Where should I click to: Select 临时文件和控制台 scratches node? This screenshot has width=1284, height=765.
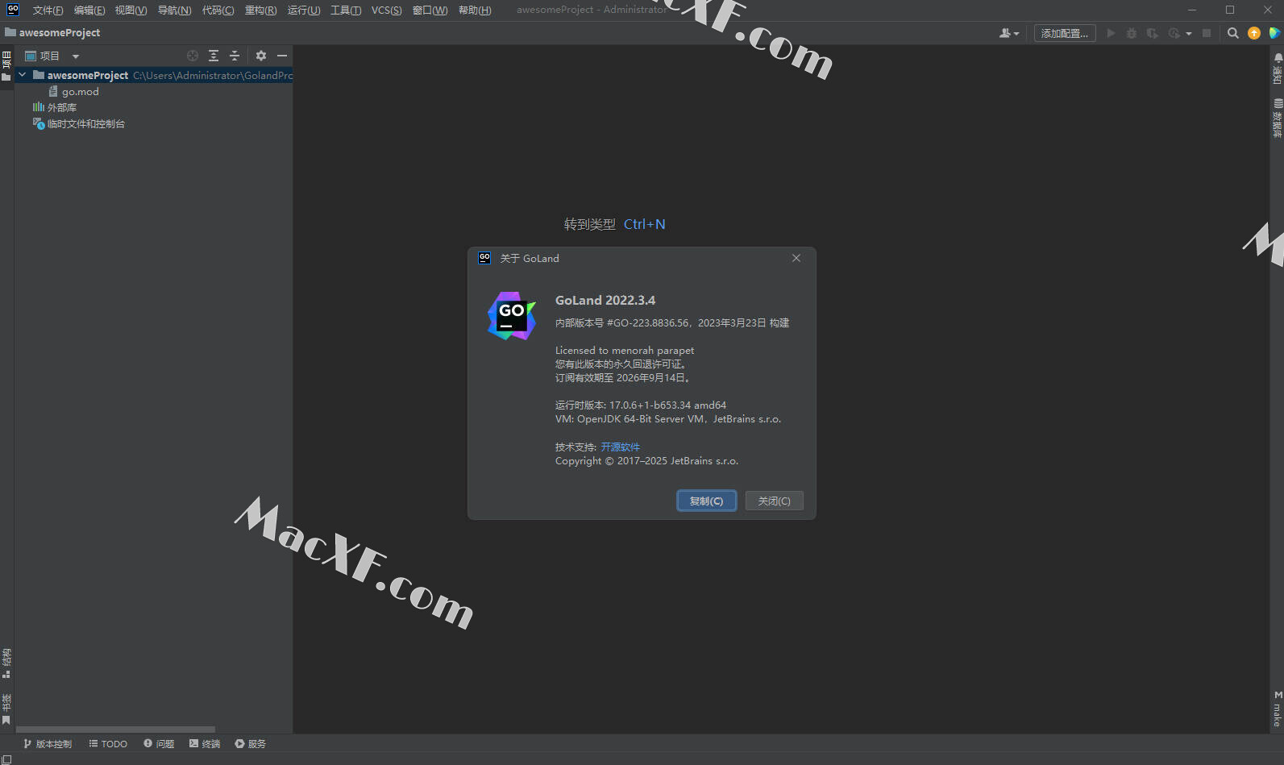tap(79, 123)
